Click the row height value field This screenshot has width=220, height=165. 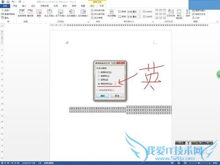[133, 11]
